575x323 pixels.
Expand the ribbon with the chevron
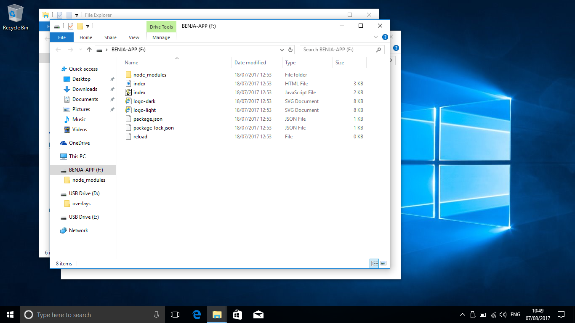(x=376, y=37)
